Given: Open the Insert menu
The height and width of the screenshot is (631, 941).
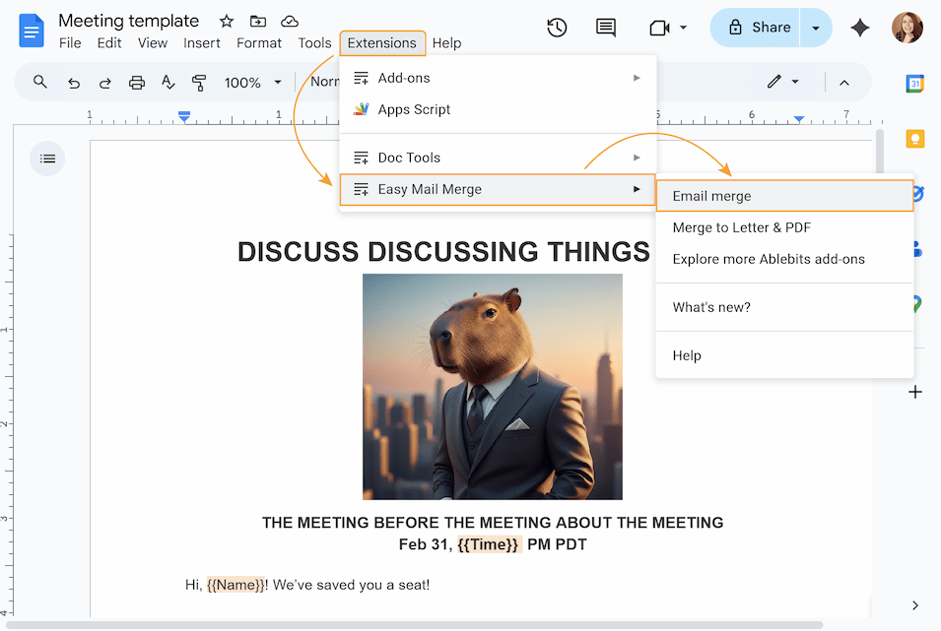Looking at the screenshot, I should (202, 43).
